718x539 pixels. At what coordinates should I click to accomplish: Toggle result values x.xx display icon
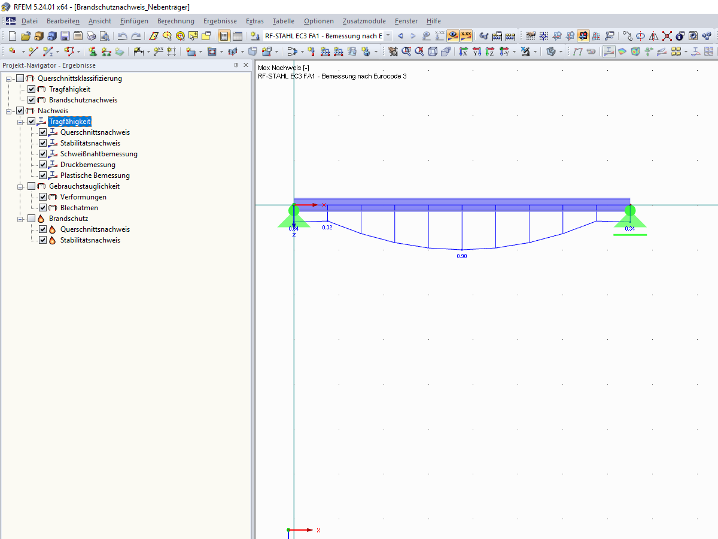(x=466, y=36)
